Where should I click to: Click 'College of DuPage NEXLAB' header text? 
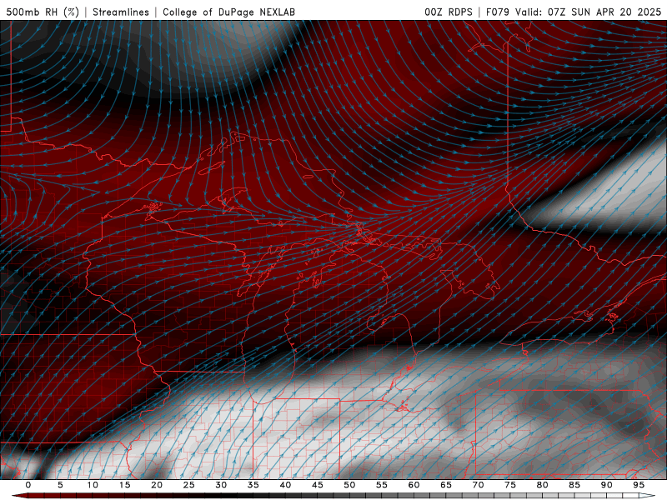228,12
